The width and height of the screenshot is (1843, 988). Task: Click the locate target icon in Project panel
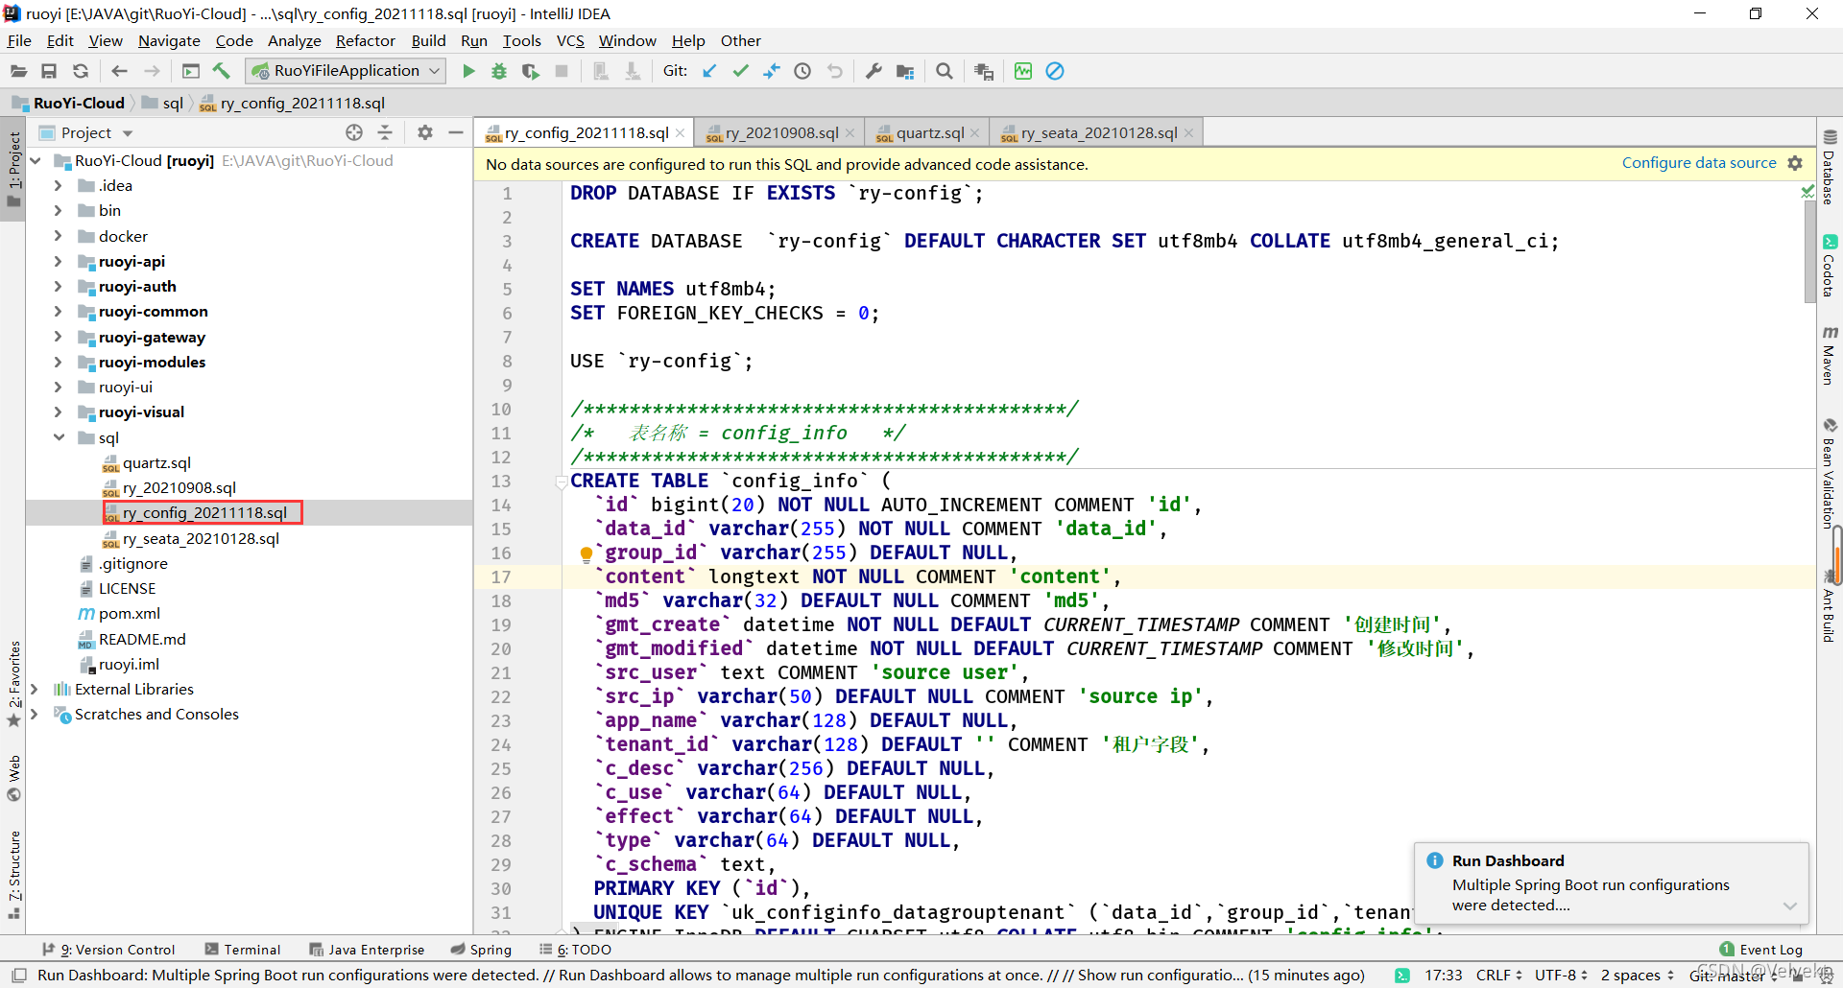coord(354,132)
